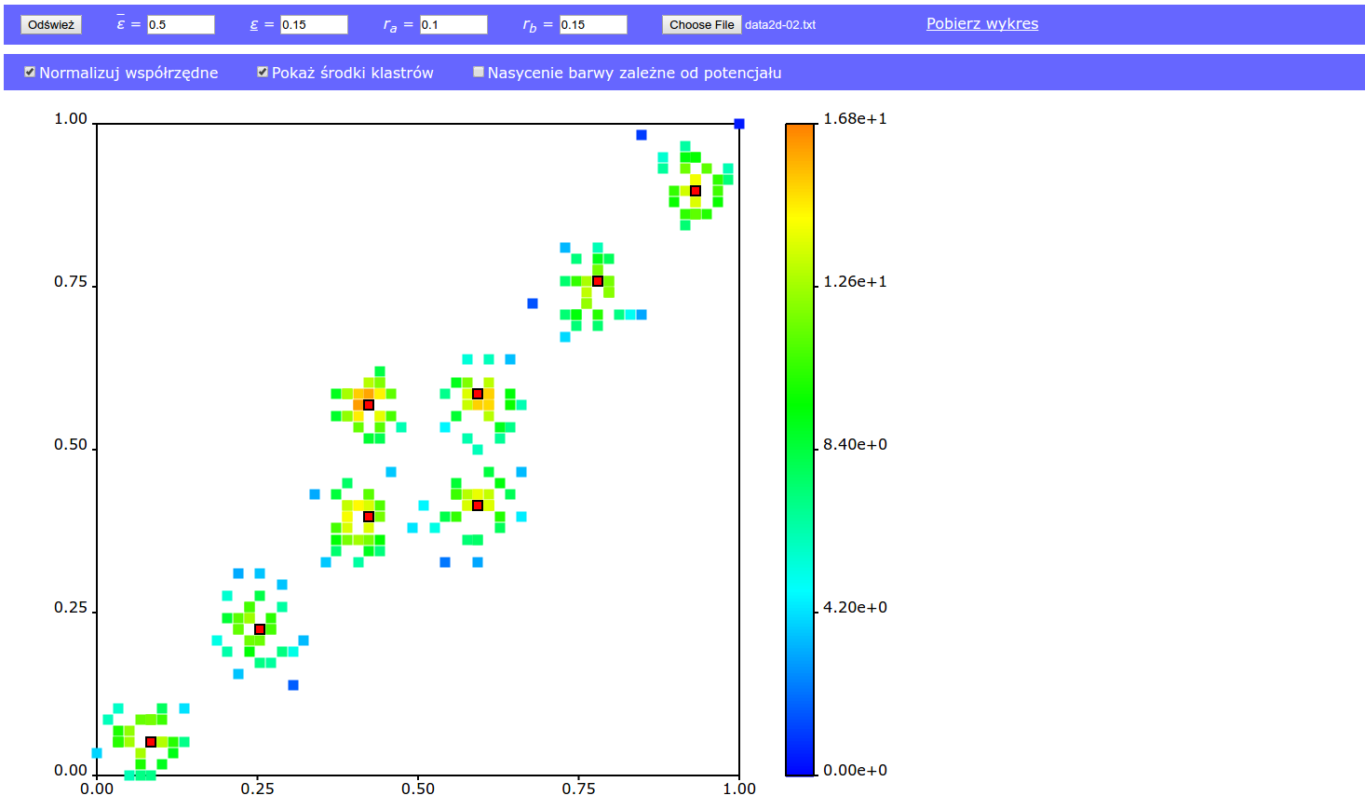The image size is (1365, 809).
Task: Select red cluster center in topmost-right cluster
Action: [x=696, y=191]
